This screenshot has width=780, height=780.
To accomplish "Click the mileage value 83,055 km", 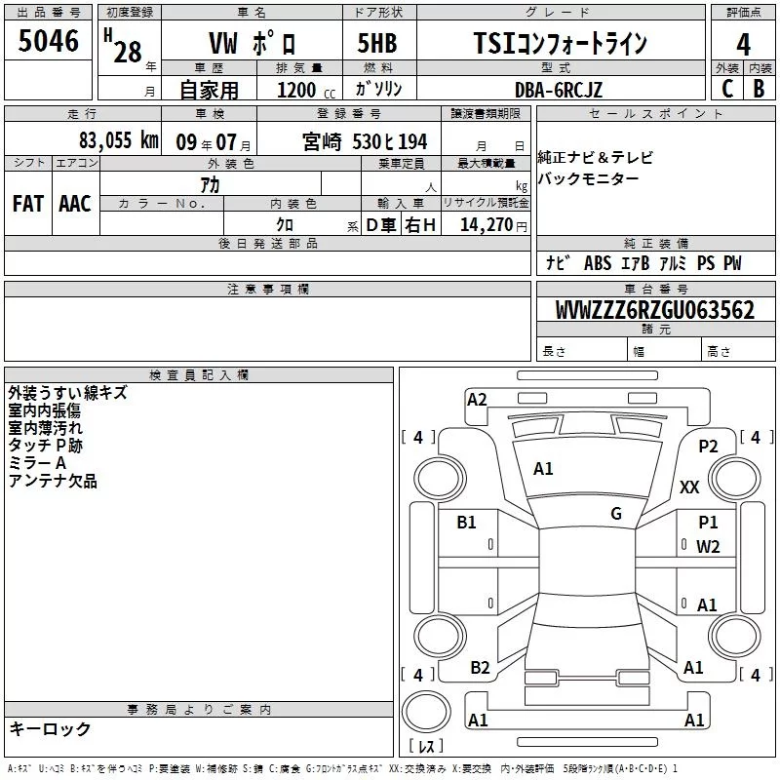I will [x=119, y=140].
